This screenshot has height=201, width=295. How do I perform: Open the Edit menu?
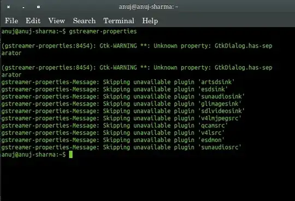(x=33, y=21)
